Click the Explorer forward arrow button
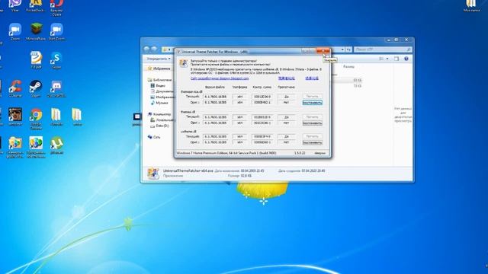 click(x=154, y=49)
